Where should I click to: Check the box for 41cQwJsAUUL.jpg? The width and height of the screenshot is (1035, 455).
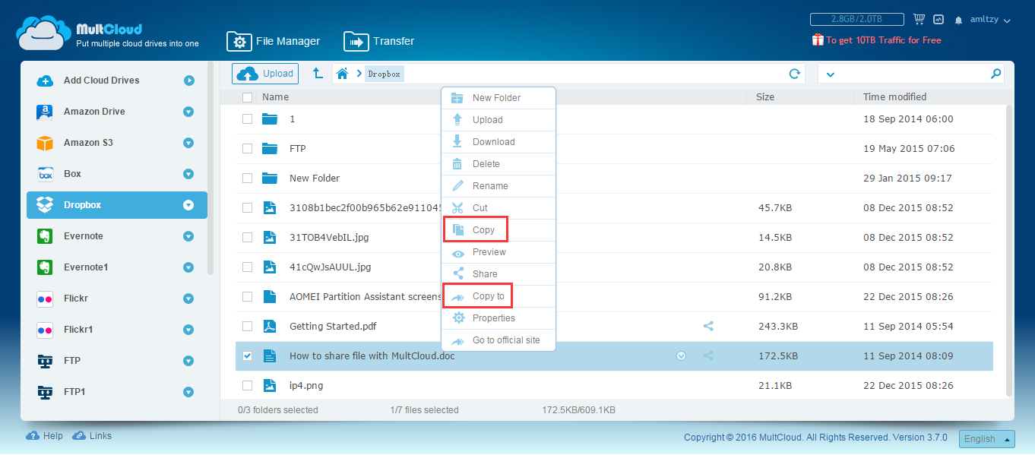coord(247,267)
